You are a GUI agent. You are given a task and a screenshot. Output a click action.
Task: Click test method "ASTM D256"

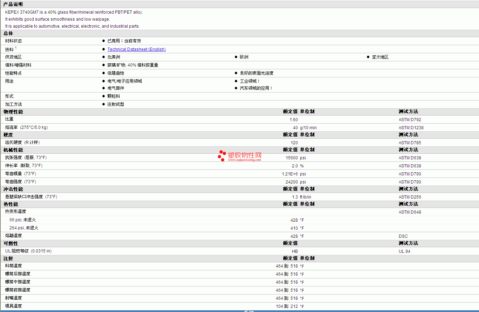pos(410,197)
